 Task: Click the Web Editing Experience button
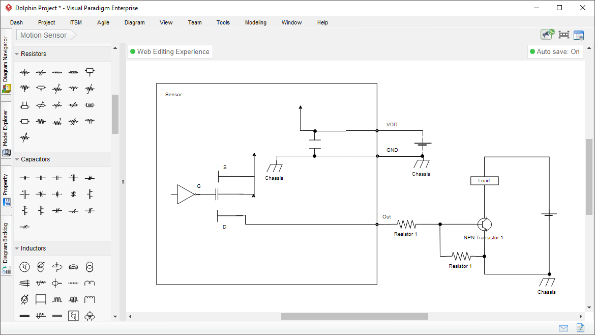170,51
